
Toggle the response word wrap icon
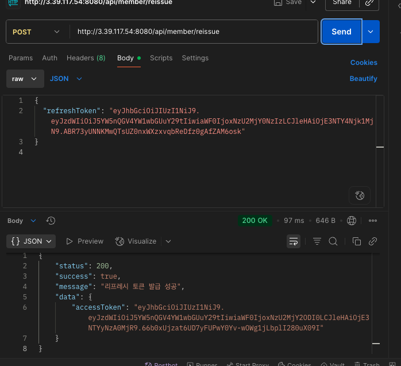tap(294, 241)
